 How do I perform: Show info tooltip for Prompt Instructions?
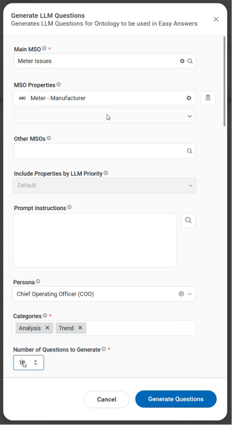(x=70, y=207)
